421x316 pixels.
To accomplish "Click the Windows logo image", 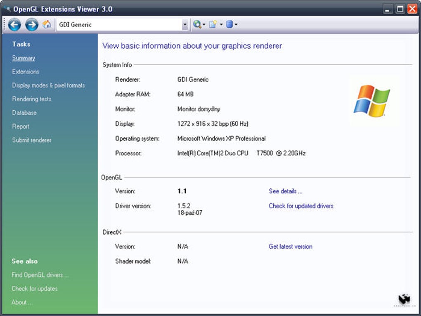I will (x=372, y=101).
